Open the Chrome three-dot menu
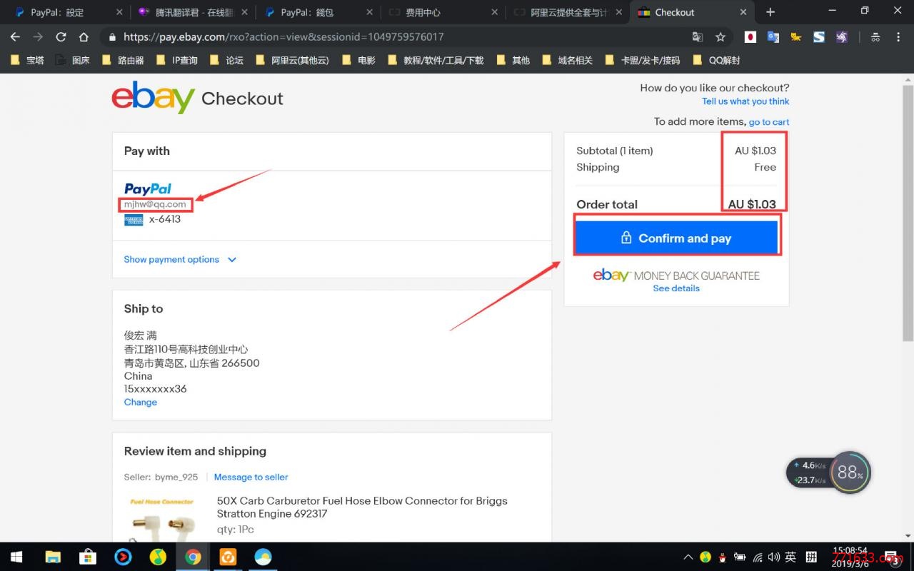The height and width of the screenshot is (571, 914). coord(898,37)
